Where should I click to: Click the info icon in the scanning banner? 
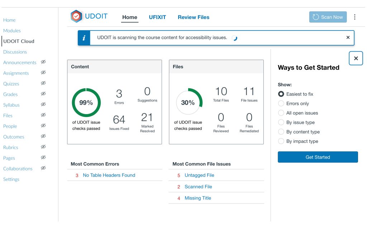coord(83,37)
